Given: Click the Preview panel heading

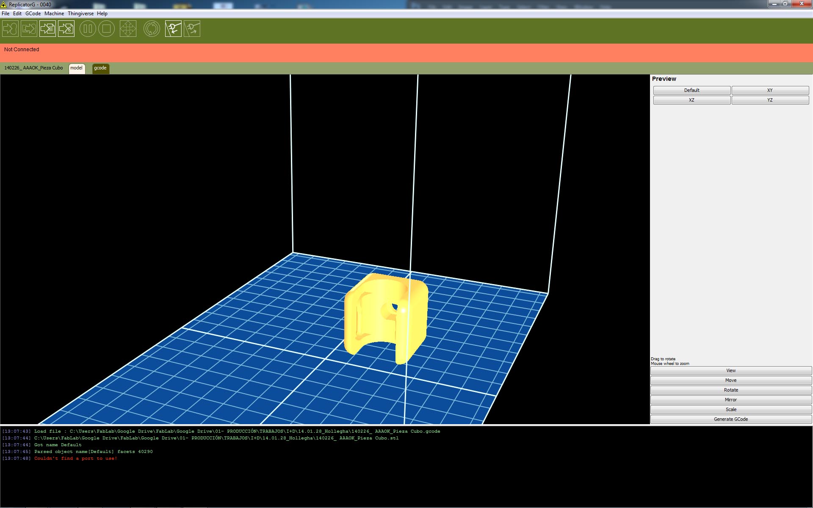Looking at the screenshot, I should tap(664, 79).
